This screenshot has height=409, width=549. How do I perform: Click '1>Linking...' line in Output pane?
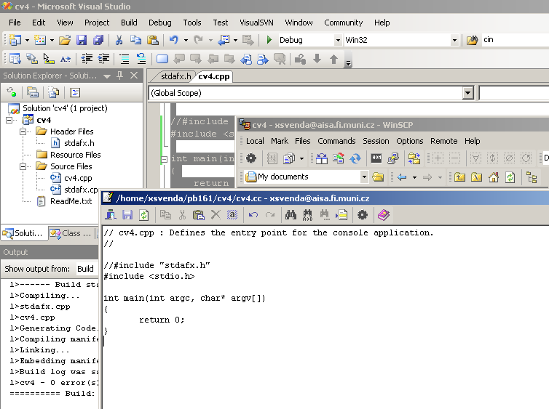(x=39, y=350)
